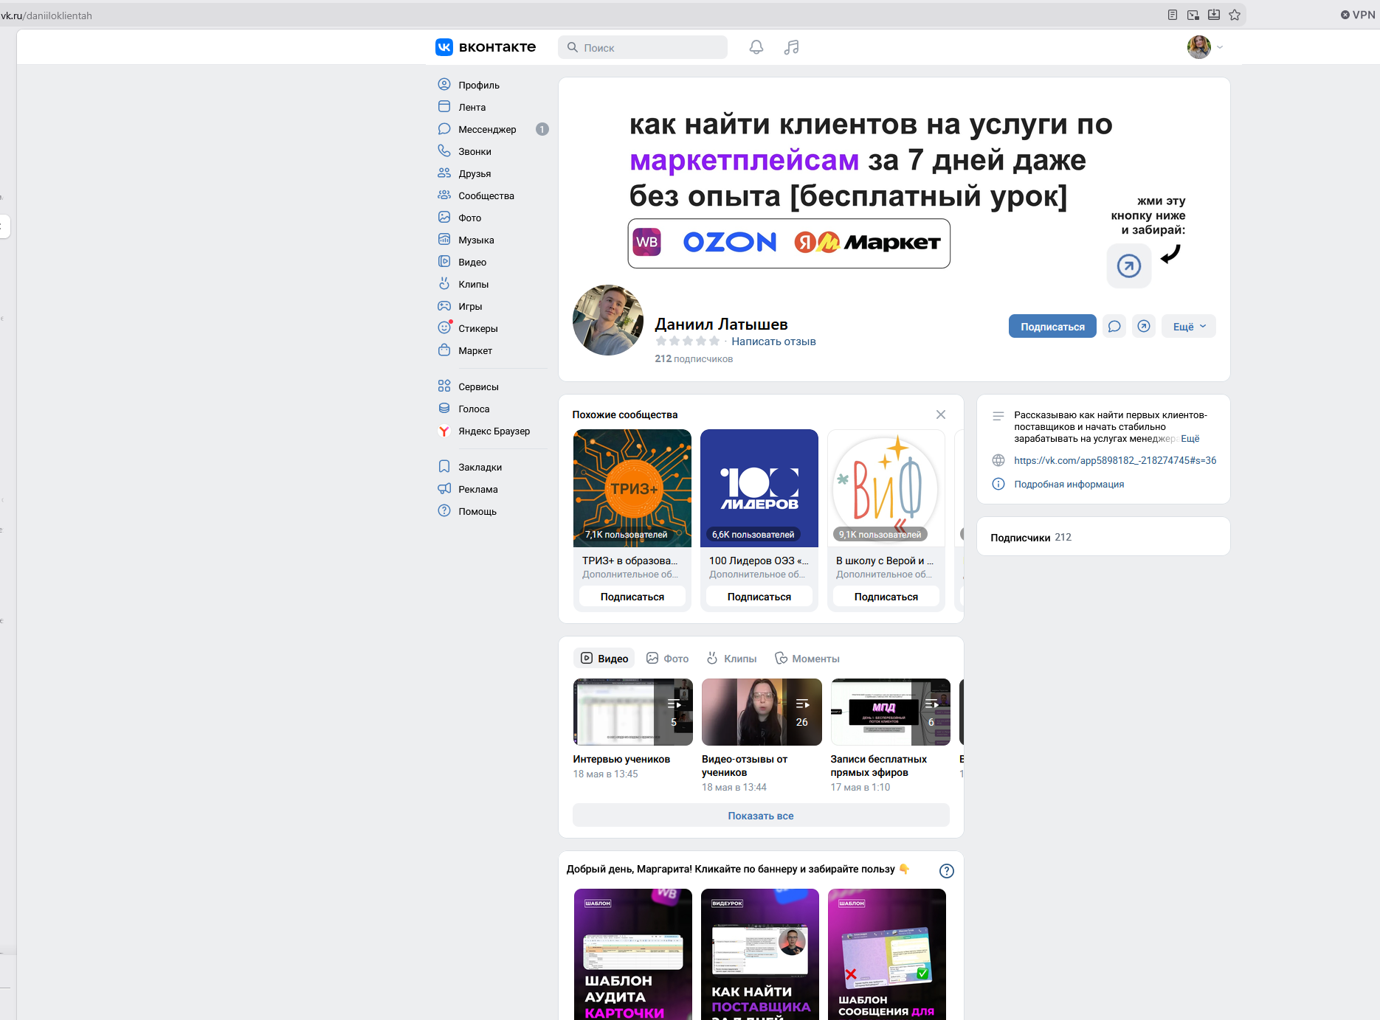Viewport: 1380px width, 1020px height.
Task: Expand the Ещё dropdown on the profile
Action: pyautogui.click(x=1190, y=327)
